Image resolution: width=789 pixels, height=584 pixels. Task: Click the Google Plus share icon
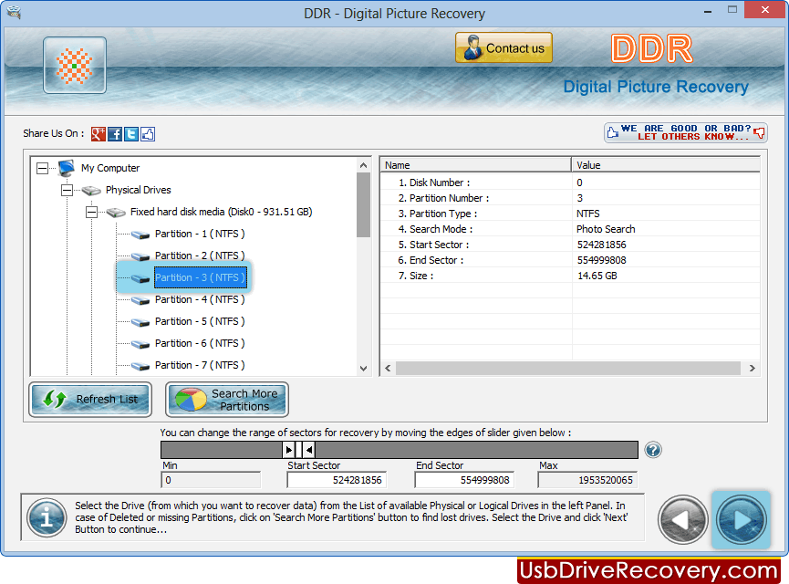tap(99, 134)
